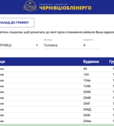
Task: Select building number 124 cell
Action: 86,75
